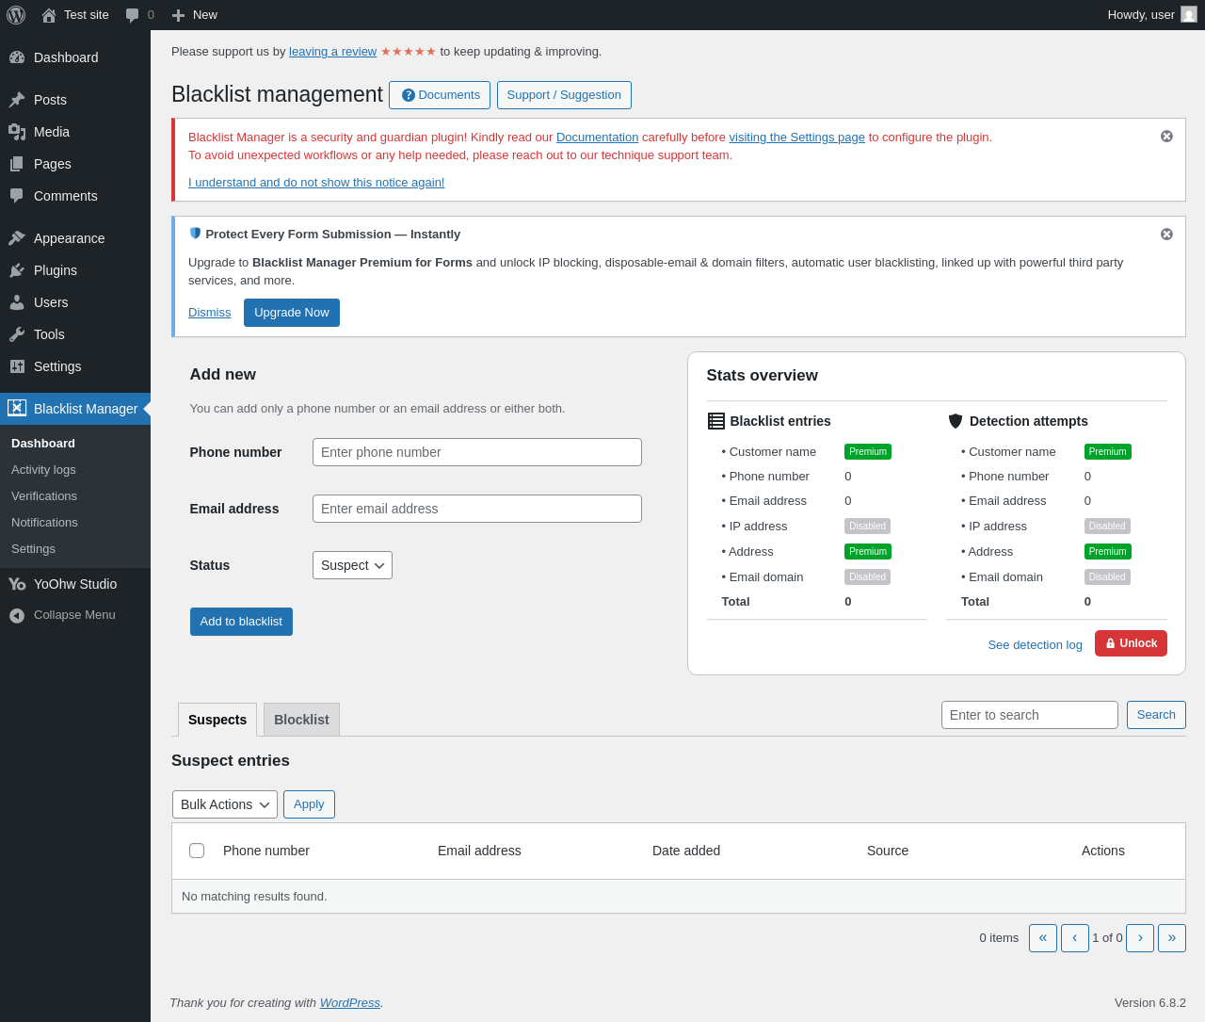Viewport: 1205px width, 1022px height.
Task: Switch to the Blocklist tab
Action: click(301, 720)
